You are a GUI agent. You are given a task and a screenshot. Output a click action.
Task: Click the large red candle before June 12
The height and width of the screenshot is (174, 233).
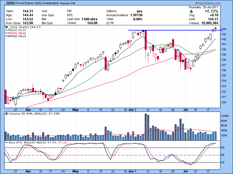(x=146, y=40)
